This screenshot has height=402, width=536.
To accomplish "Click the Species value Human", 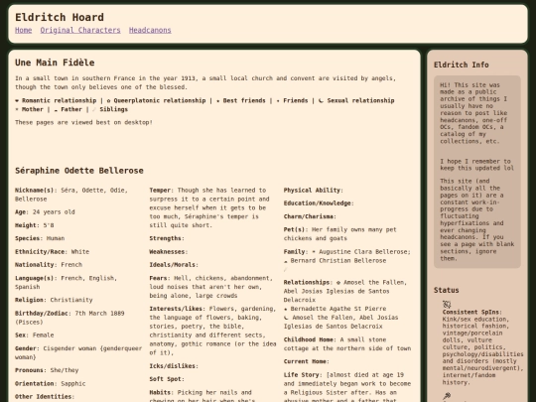I will coord(56,238).
